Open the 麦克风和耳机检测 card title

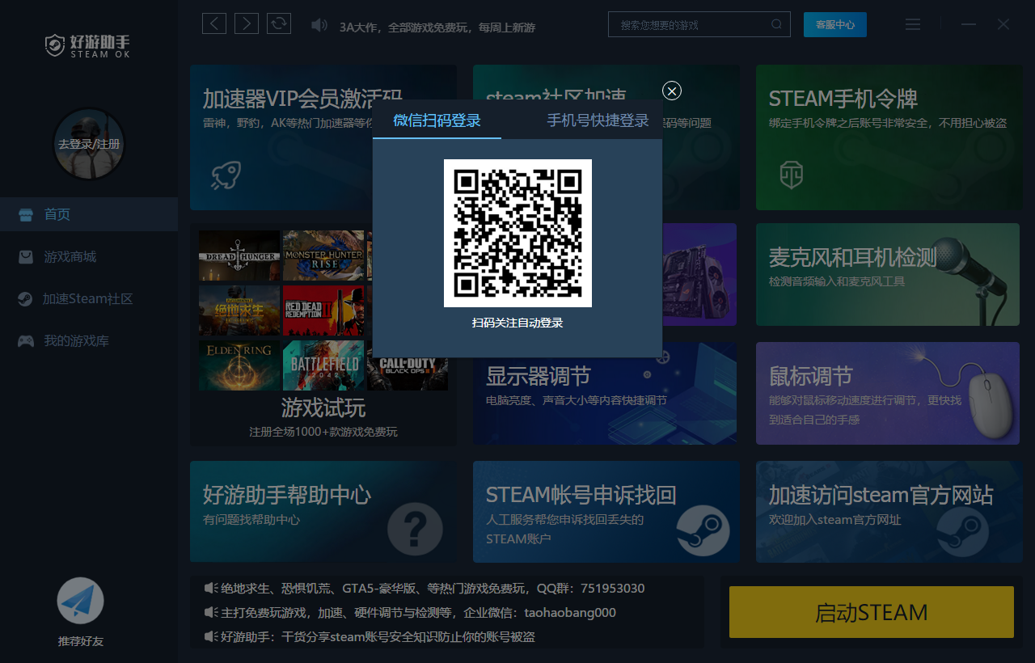[x=853, y=257]
